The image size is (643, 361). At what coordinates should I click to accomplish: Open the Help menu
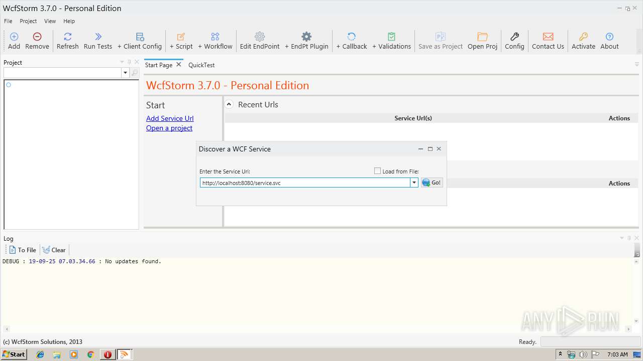pyautogui.click(x=69, y=21)
